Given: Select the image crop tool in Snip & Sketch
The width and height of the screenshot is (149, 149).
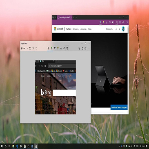Looking at the screenshot, I should tap(67, 48).
